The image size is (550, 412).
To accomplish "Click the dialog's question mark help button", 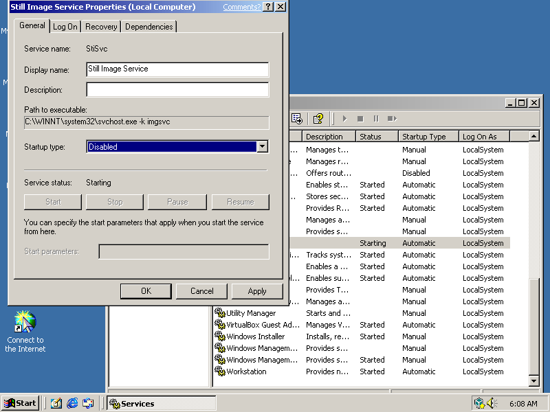I will click(x=269, y=7).
